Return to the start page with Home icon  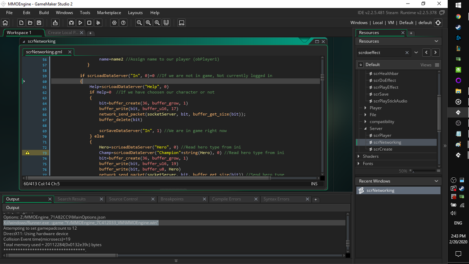5,22
